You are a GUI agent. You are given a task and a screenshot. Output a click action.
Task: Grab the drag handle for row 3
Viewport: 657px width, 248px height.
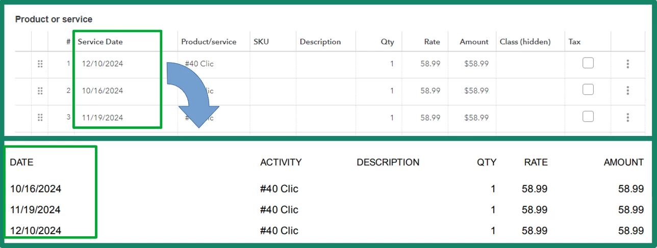(40, 118)
